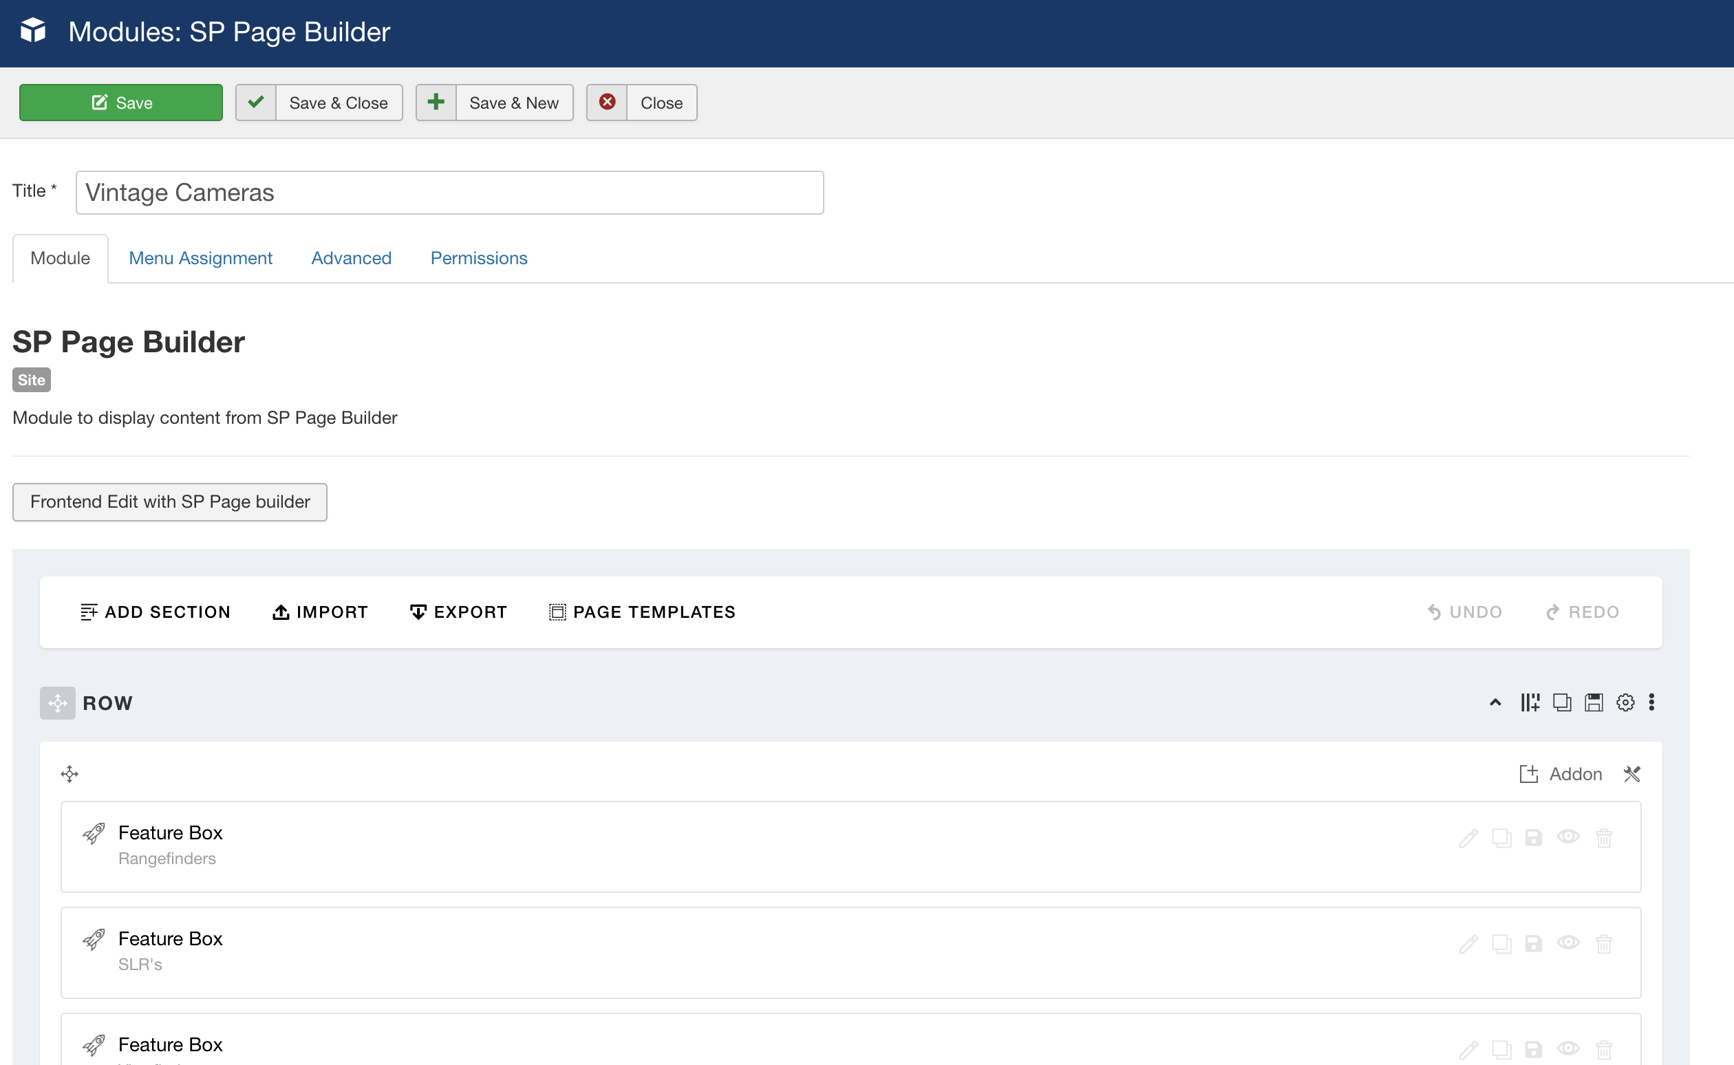
Task: Click the row columns layout icon
Action: coord(1529,702)
